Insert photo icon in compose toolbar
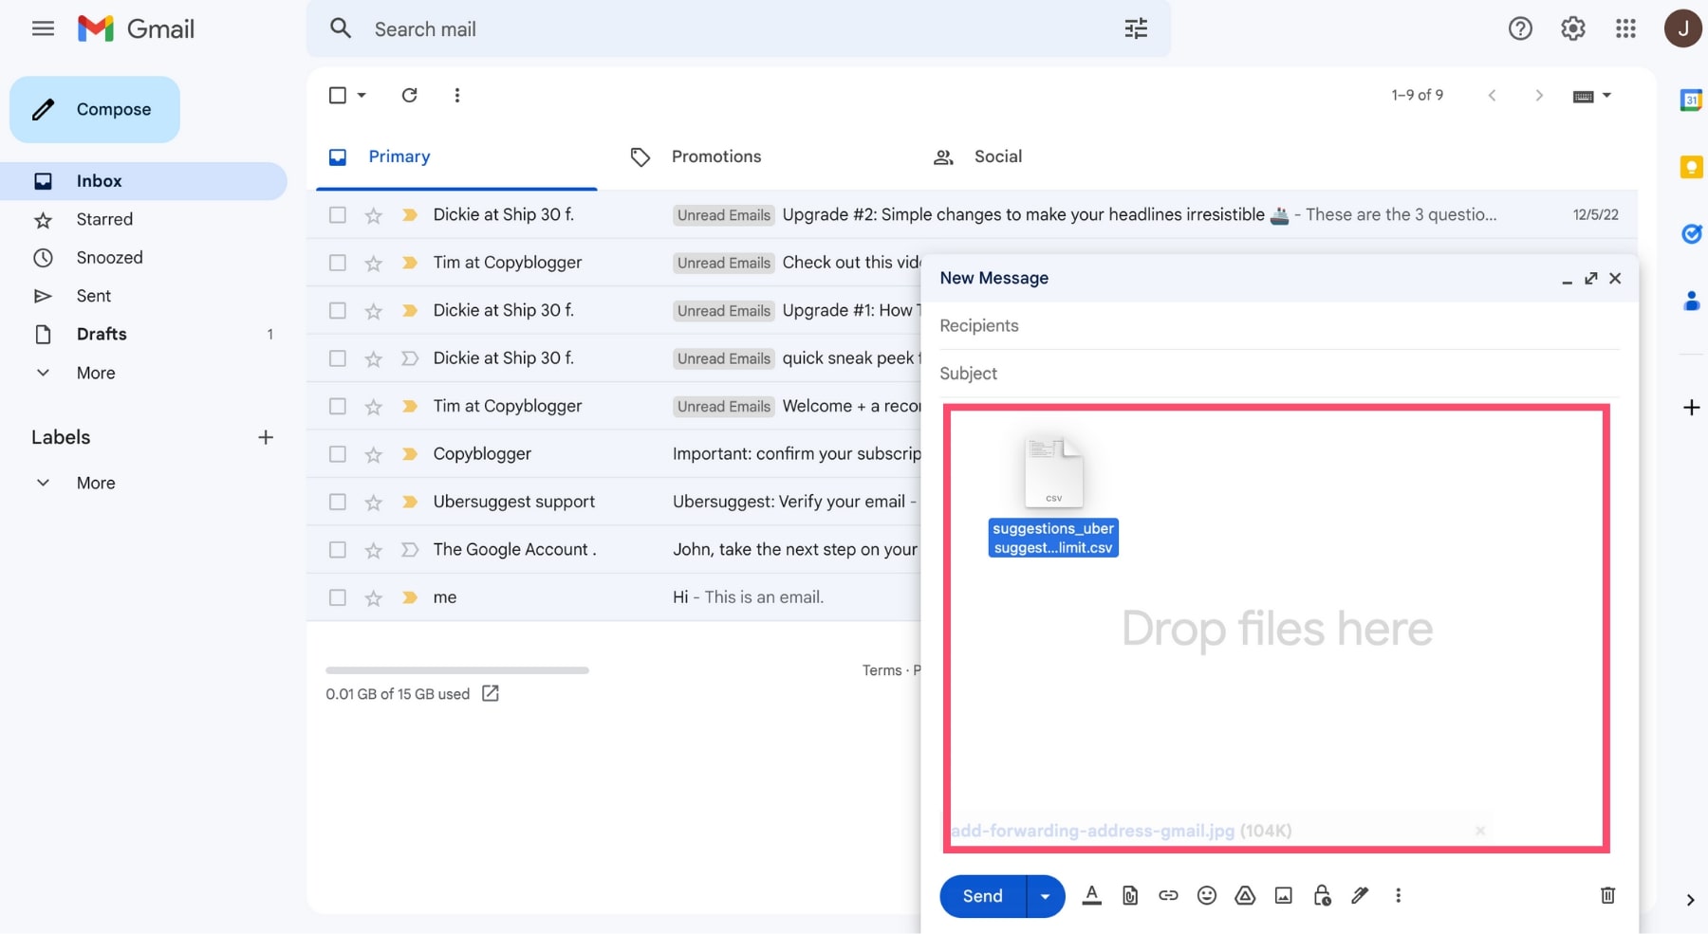1708x934 pixels. pyautogui.click(x=1283, y=895)
